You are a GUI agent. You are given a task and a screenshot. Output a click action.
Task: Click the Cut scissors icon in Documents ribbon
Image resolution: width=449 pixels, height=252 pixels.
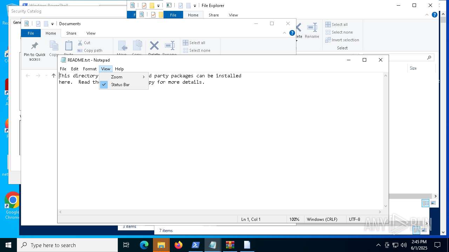click(80, 43)
